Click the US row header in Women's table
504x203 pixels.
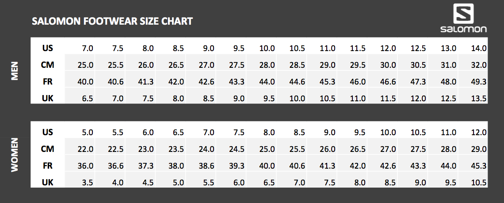48,132
